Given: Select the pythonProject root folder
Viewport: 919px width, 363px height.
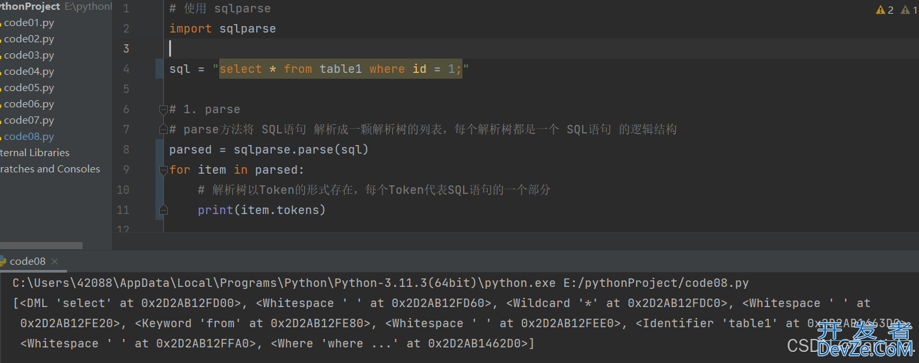Looking at the screenshot, I should coord(30,6).
